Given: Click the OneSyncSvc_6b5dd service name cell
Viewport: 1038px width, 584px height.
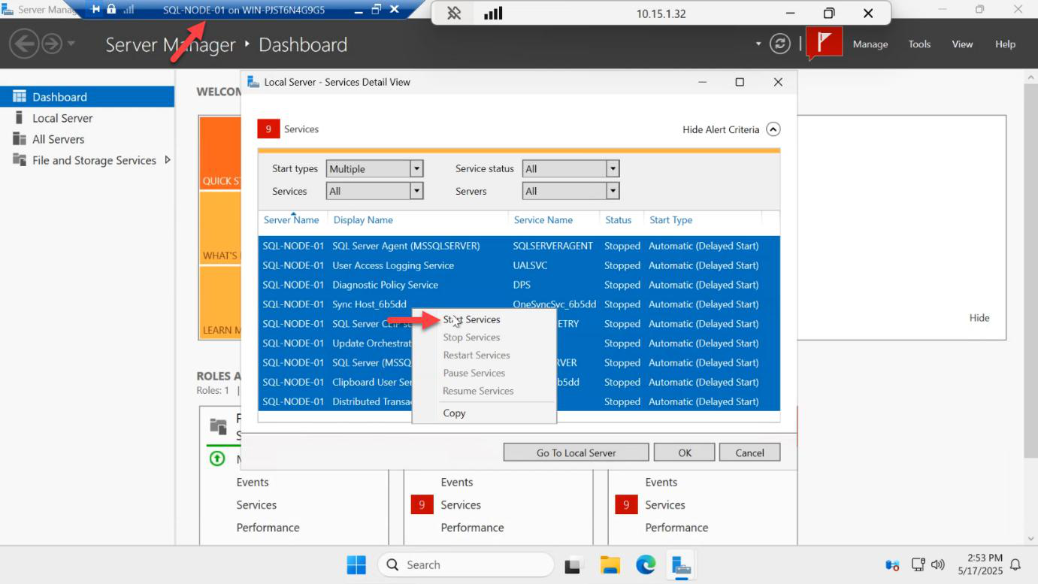Looking at the screenshot, I should coord(555,304).
